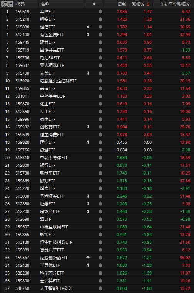Open the 港股通央企红利ETF entry

pyautogui.click(x=58, y=81)
